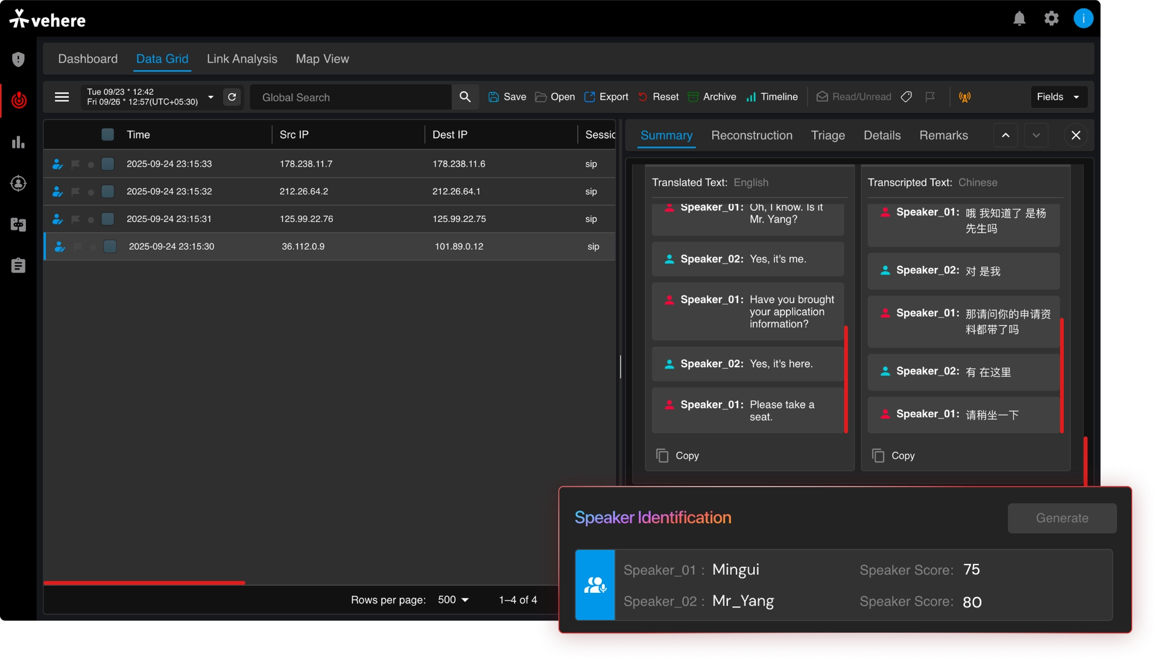This screenshot has width=1158, height=661.
Task: Toggle the select-all checkbox in header
Action: pyautogui.click(x=108, y=134)
